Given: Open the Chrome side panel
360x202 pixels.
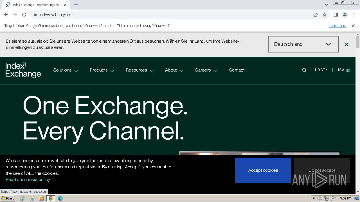Looking at the screenshot, I should point(336,15).
